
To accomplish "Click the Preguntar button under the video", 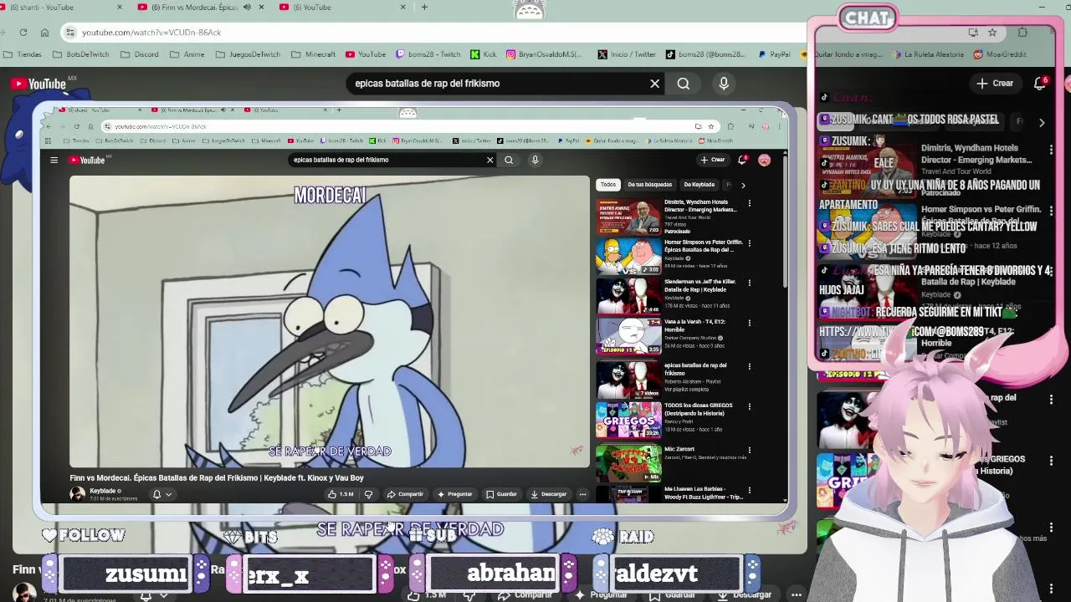I will tap(454, 494).
